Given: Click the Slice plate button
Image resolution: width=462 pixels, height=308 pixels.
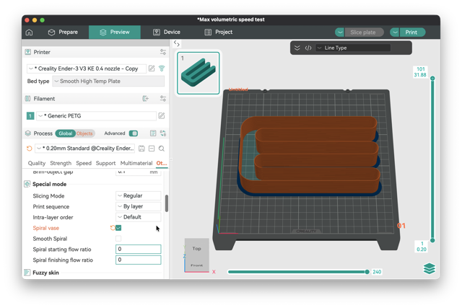Looking at the screenshot, I should [x=364, y=32].
